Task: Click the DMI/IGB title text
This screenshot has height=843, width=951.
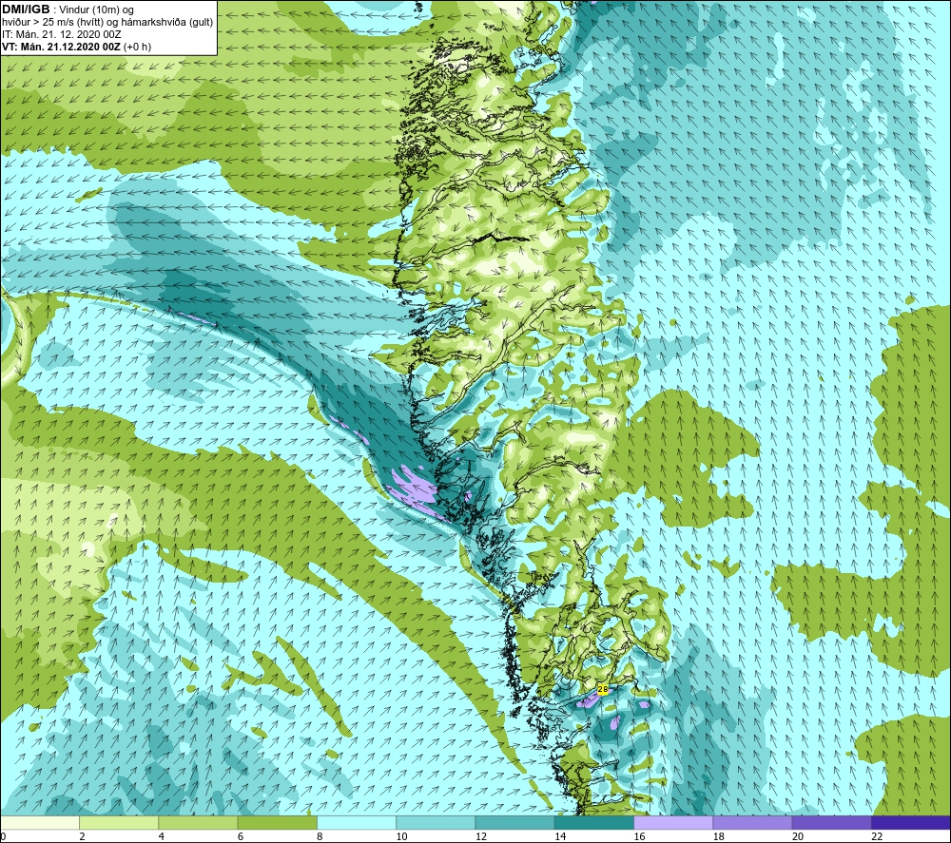Action: click(x=26, y=10)
